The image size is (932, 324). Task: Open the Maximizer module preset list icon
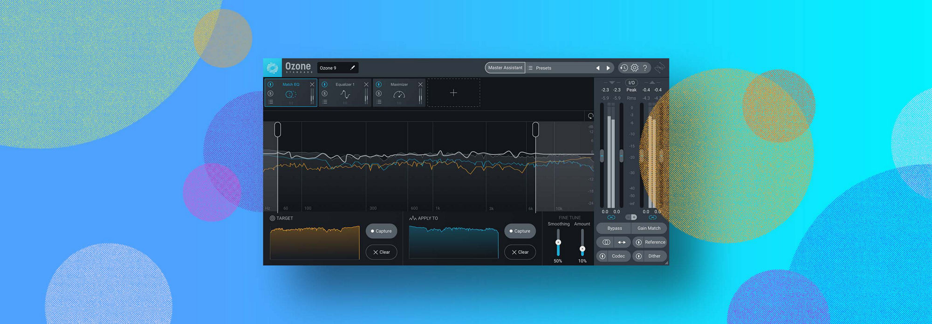coord(379,102)
